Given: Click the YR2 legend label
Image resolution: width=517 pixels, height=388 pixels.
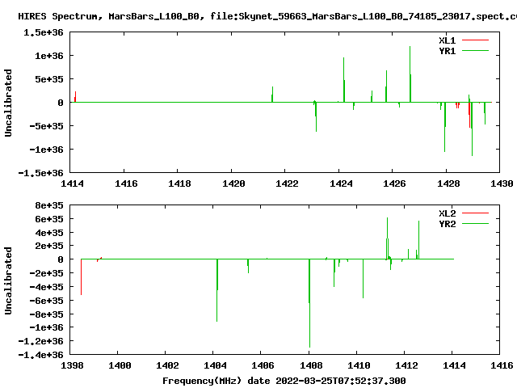Looking at the screenshot, I should [447, 224].
